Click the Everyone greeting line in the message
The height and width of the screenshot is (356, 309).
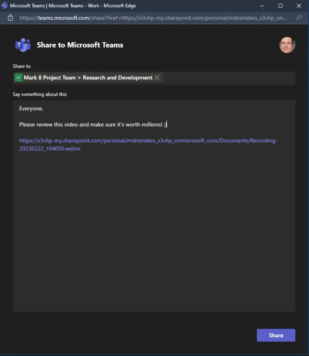(x=31, y=109)
